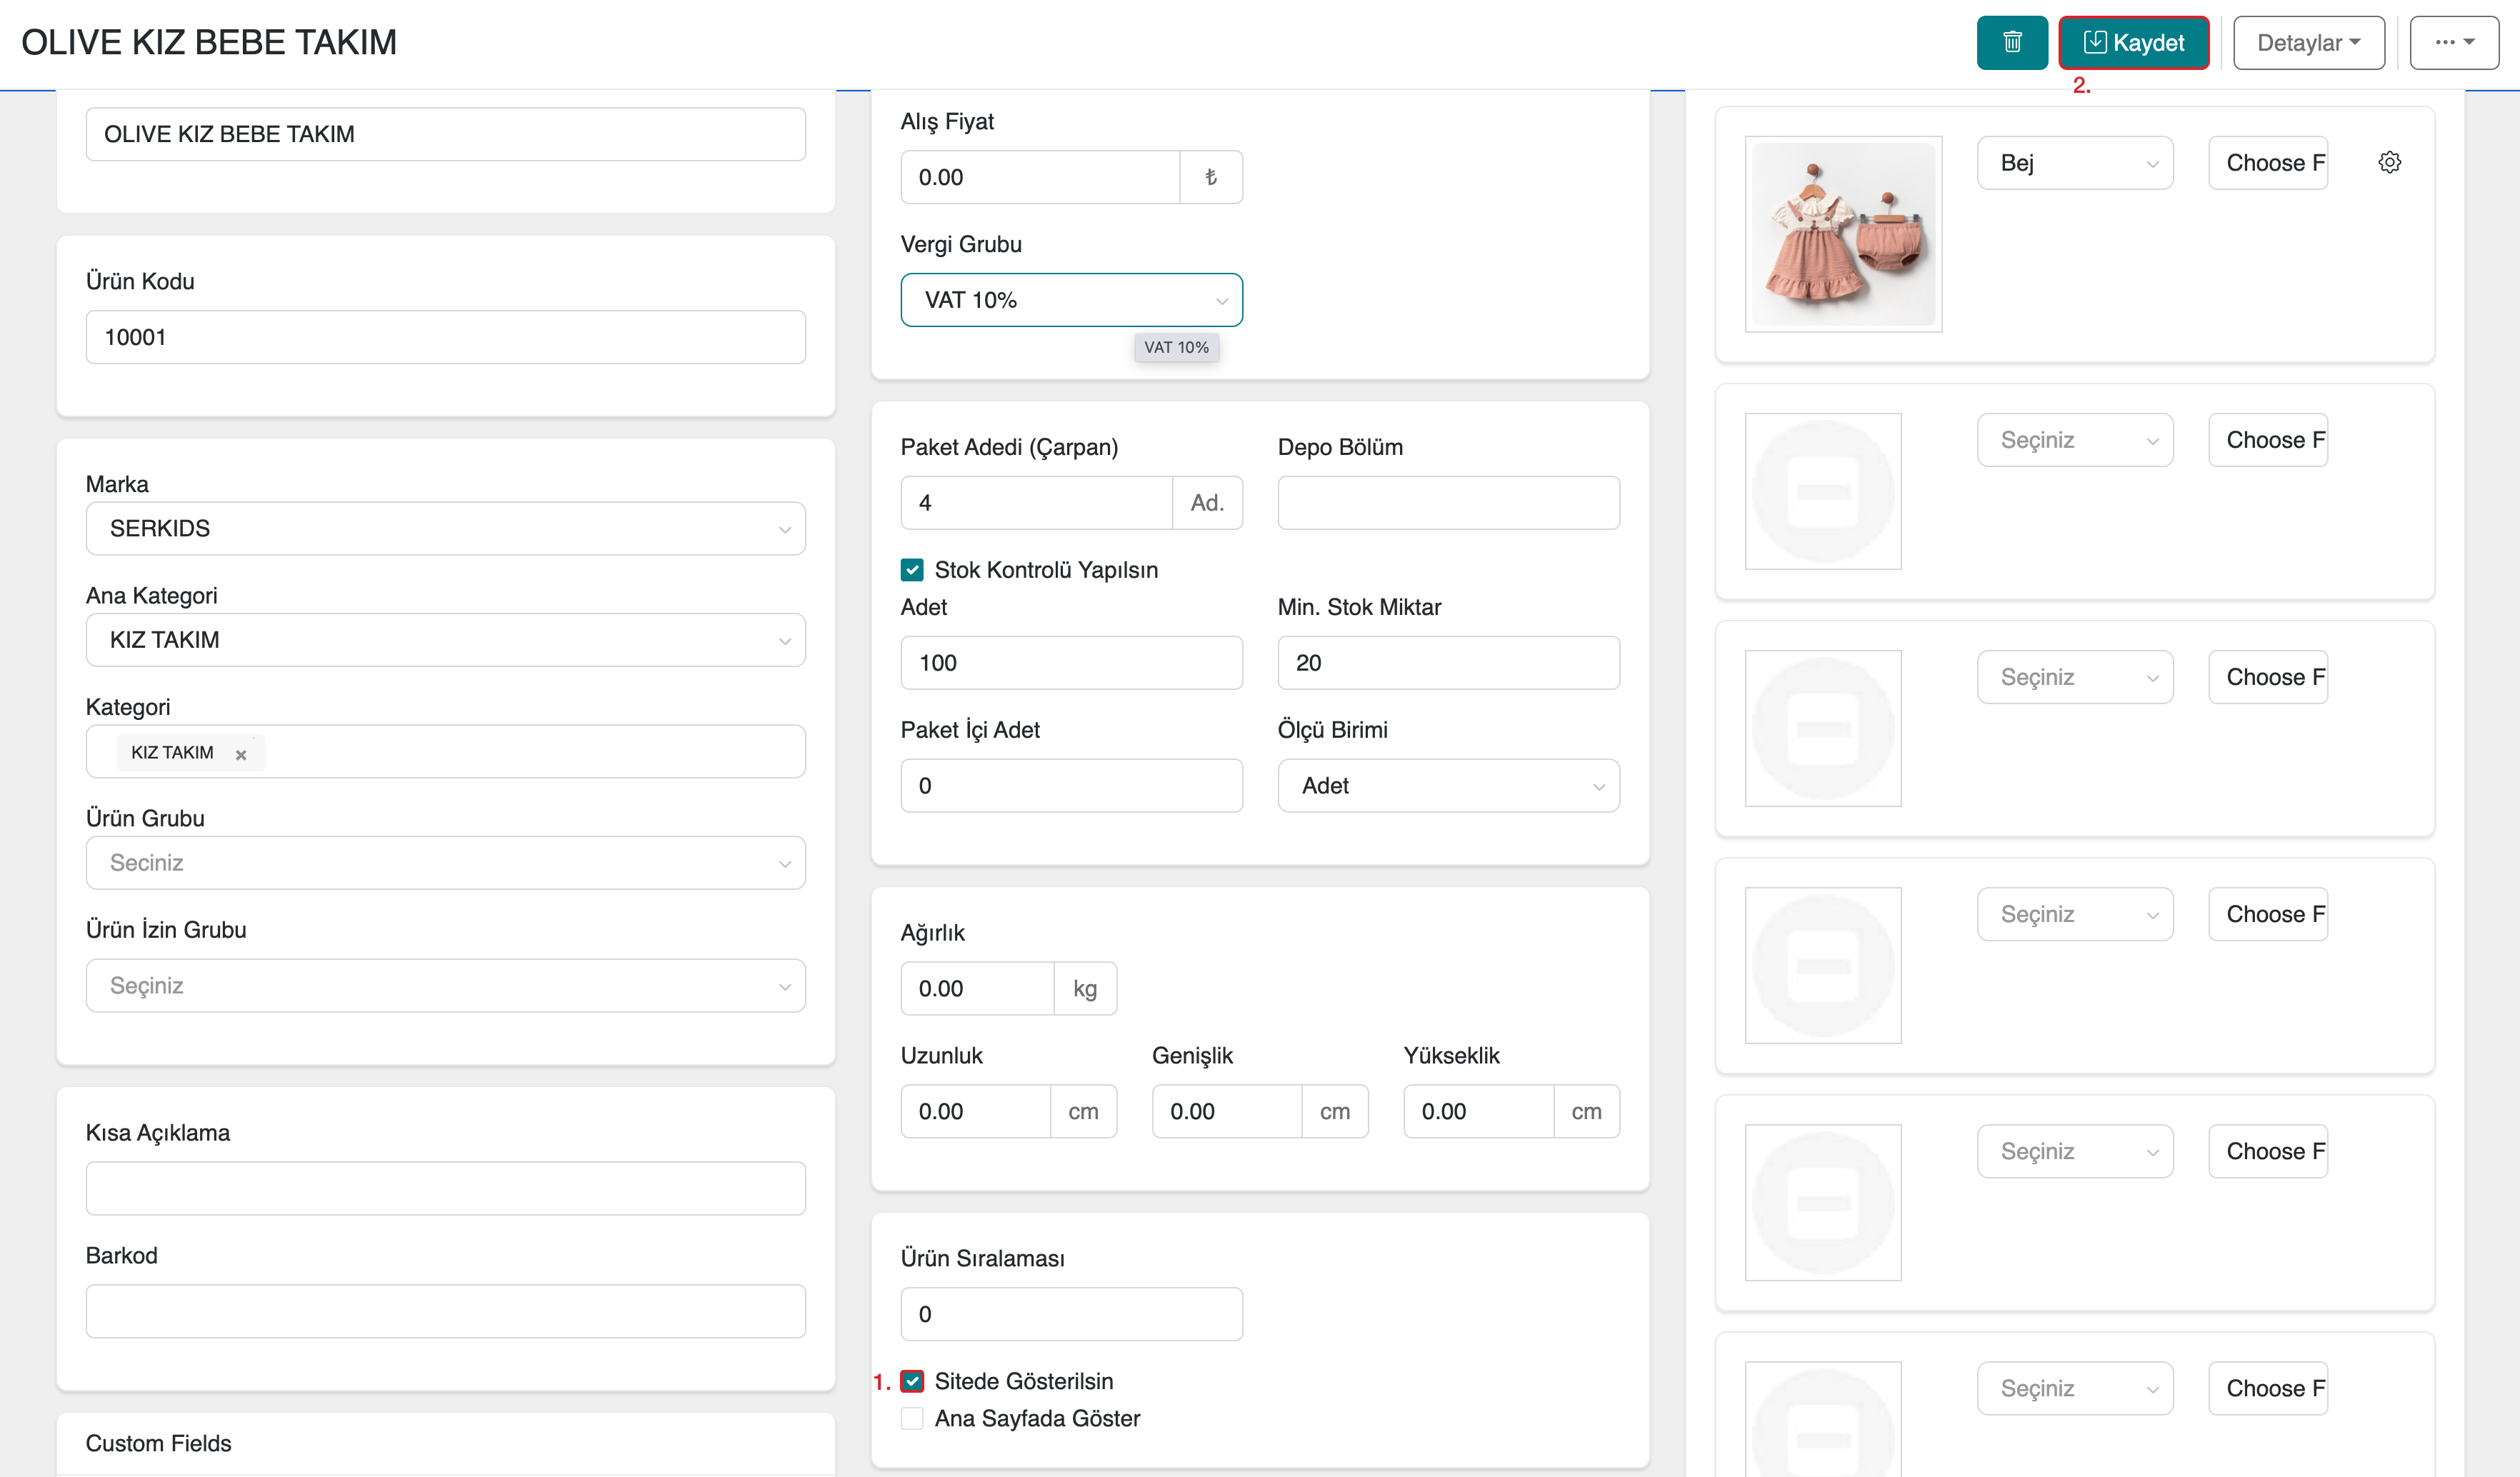The width and height of the screenshot is (2520, 1477).
Task: Click the Ürün Kodu input field
Action: click(445, 337)
